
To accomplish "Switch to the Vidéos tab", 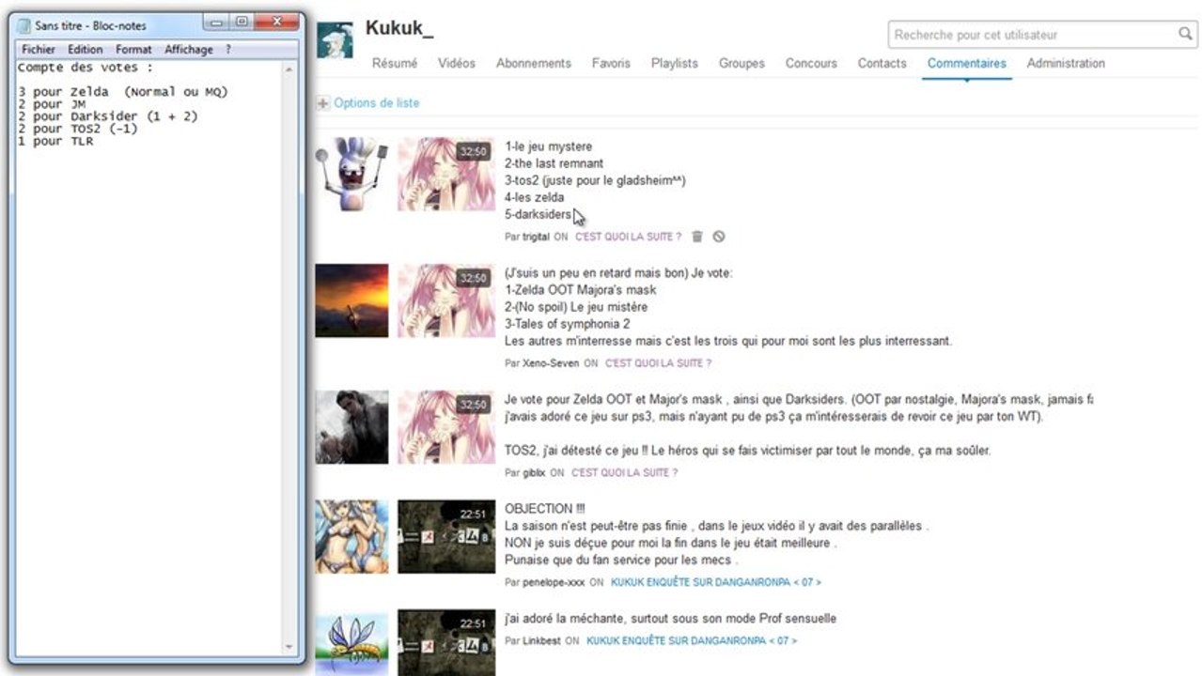I will 457,64.
